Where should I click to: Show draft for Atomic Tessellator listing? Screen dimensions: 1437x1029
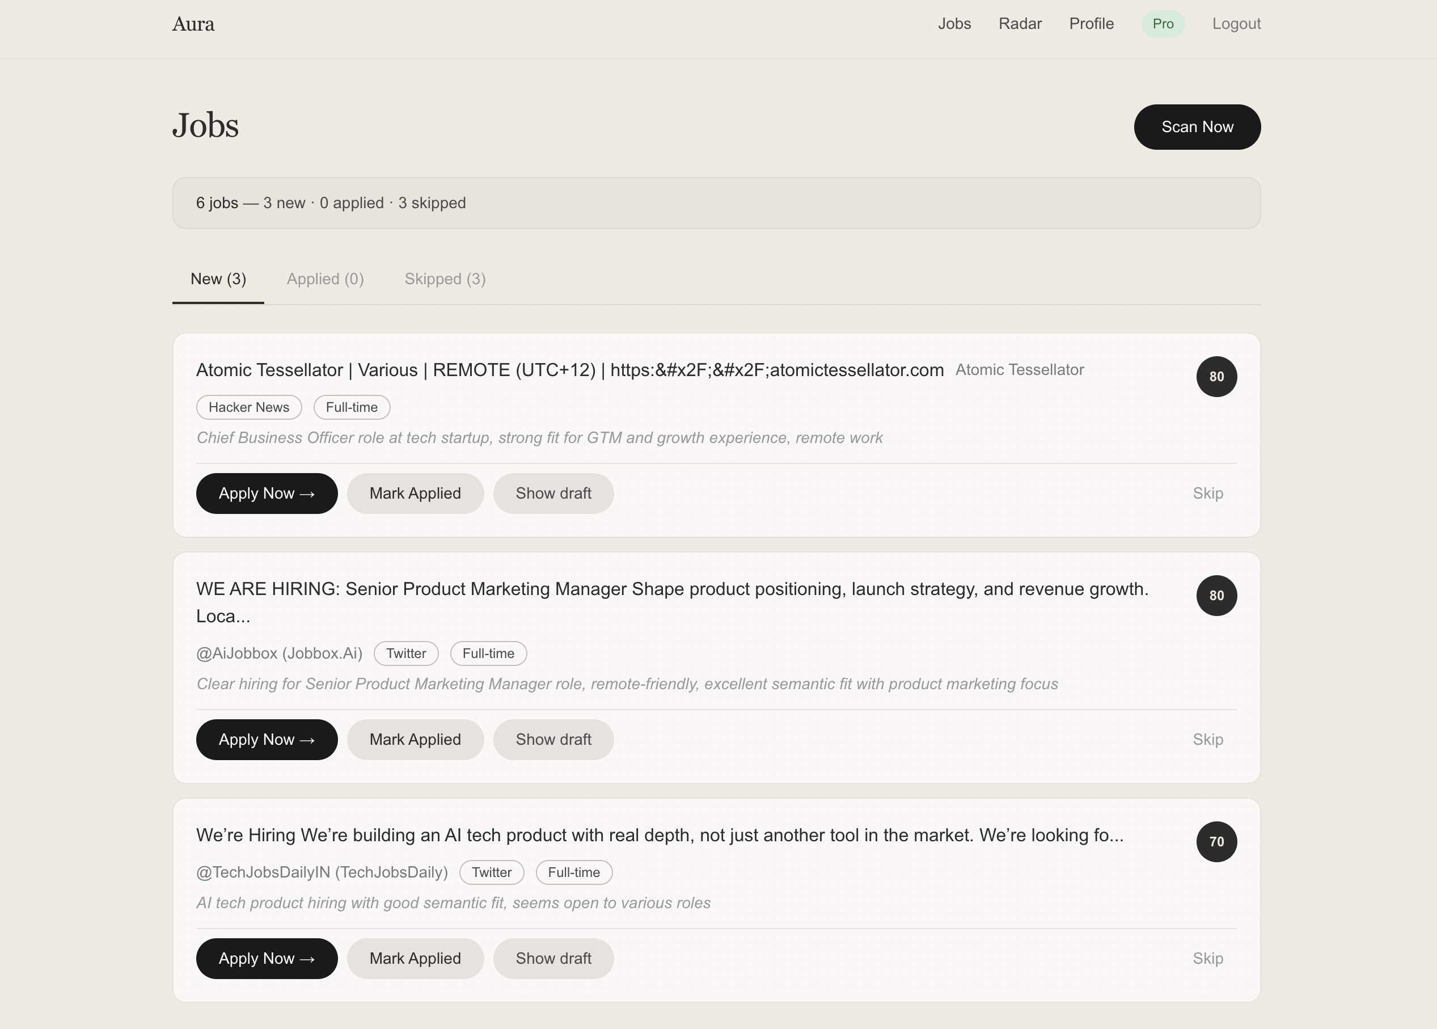click(553, 493)
